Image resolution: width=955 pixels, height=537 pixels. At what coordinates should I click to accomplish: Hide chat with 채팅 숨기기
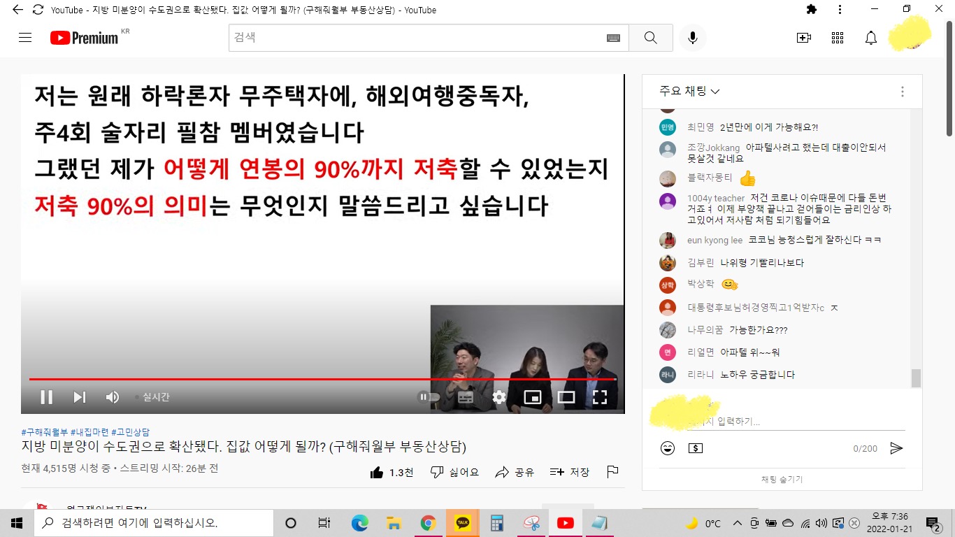coord(782,480)
